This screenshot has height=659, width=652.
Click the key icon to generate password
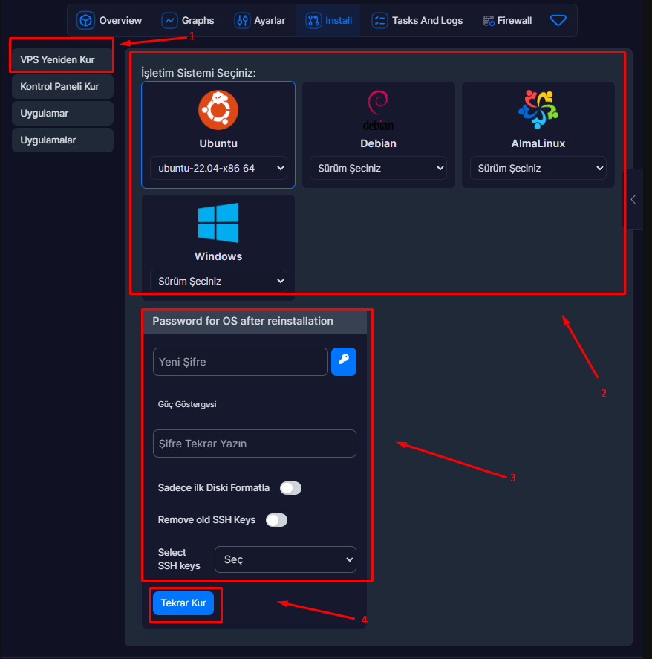[x=344, y=362]
